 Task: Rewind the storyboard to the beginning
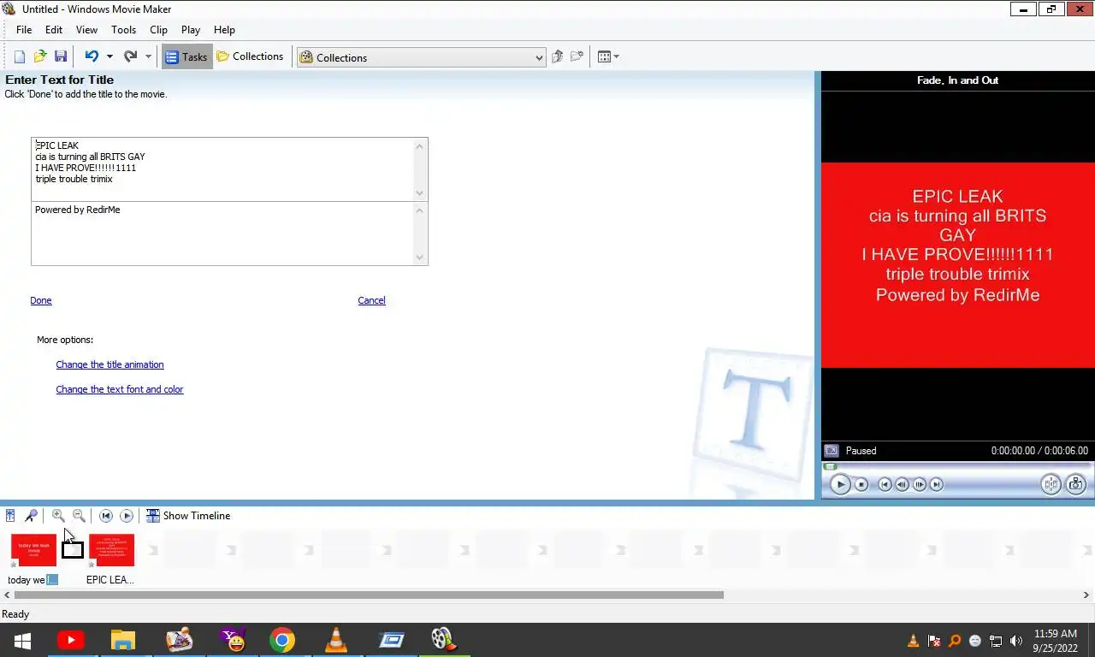[106, 516]
